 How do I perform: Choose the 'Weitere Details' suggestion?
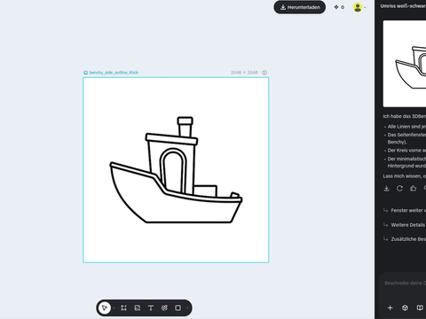pyautogui.click(x=405, y=225)
